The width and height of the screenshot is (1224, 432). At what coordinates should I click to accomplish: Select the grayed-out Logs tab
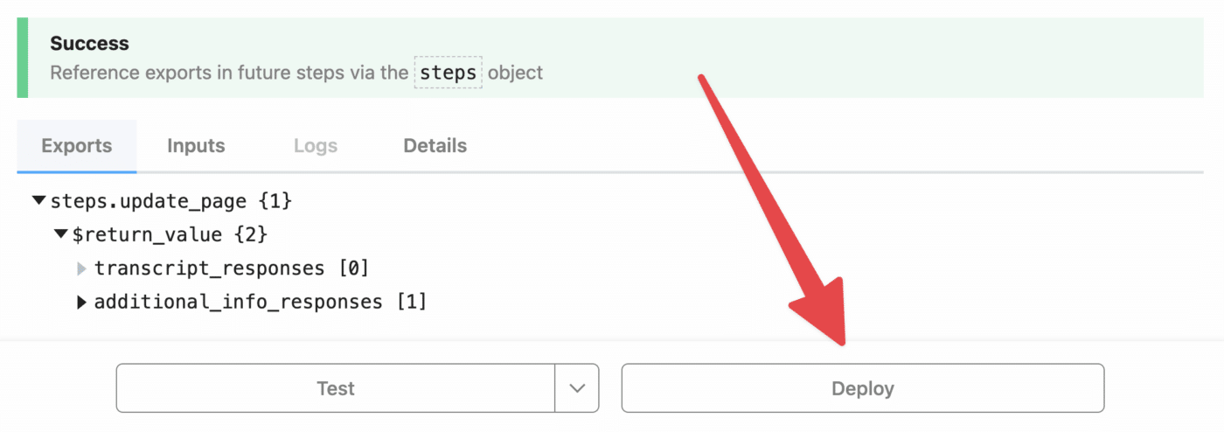[x=316, y=146]
